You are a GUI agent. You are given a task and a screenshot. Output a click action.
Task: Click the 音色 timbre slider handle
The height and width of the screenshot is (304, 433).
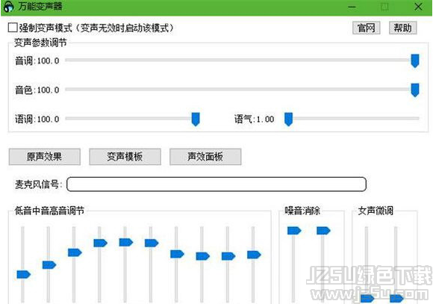point(415,90)
